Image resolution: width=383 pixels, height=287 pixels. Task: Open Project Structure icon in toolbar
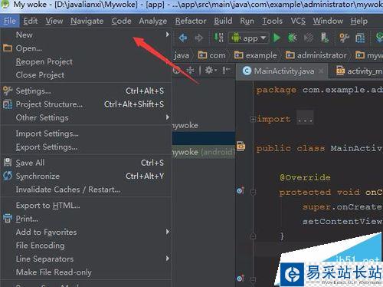pos(360,38)
